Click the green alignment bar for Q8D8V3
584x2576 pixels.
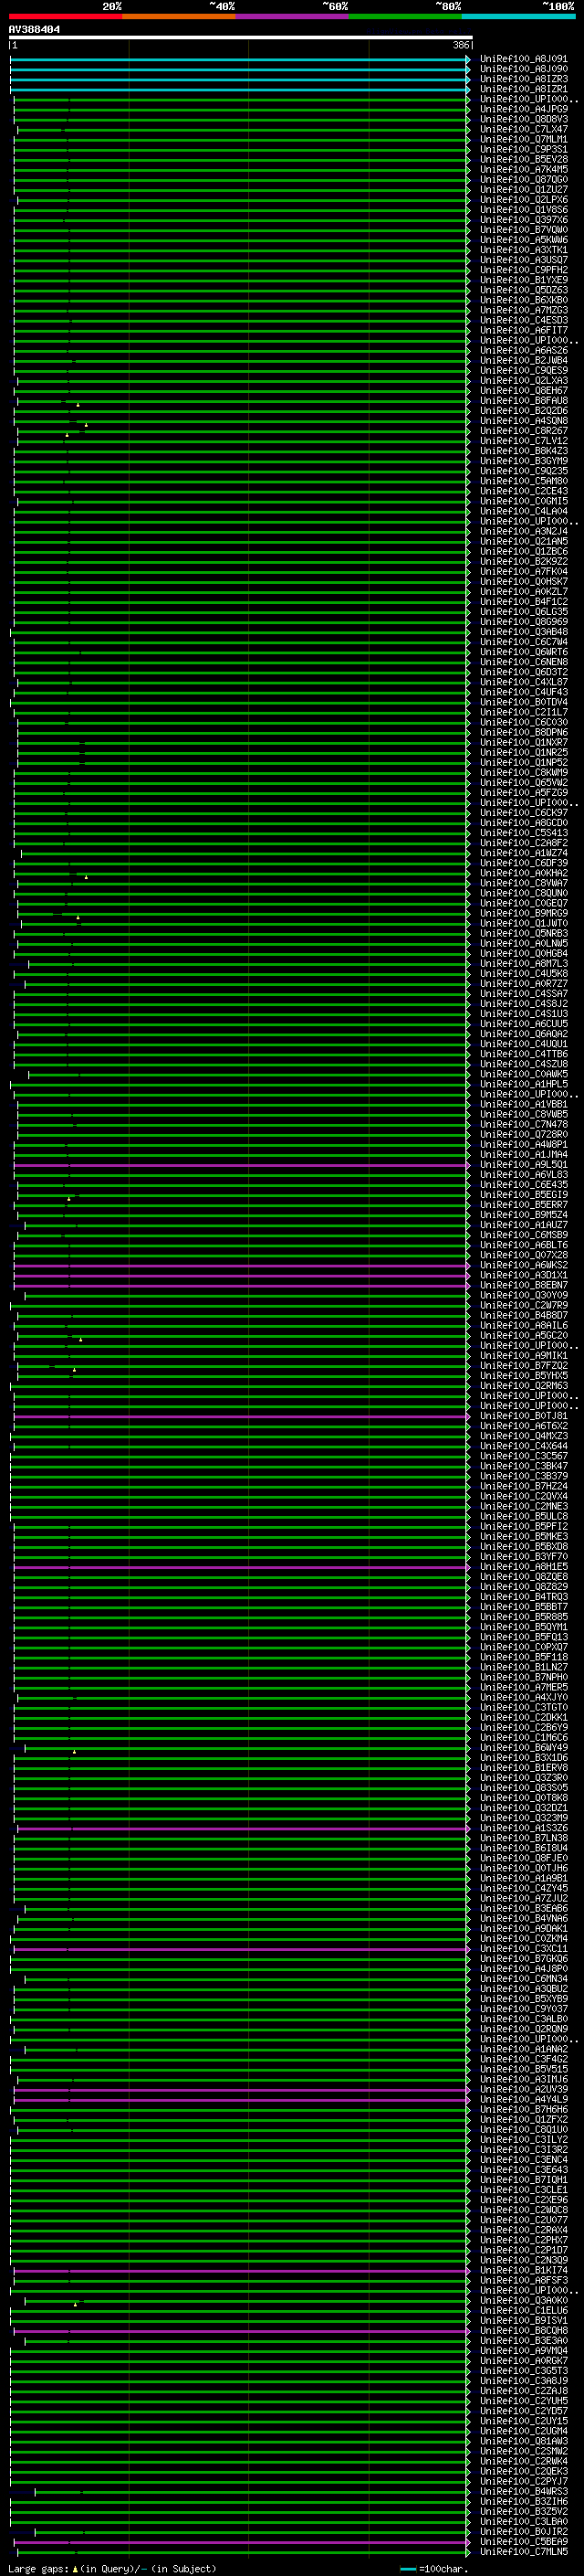pyautogui.click(x=242, y=120)
